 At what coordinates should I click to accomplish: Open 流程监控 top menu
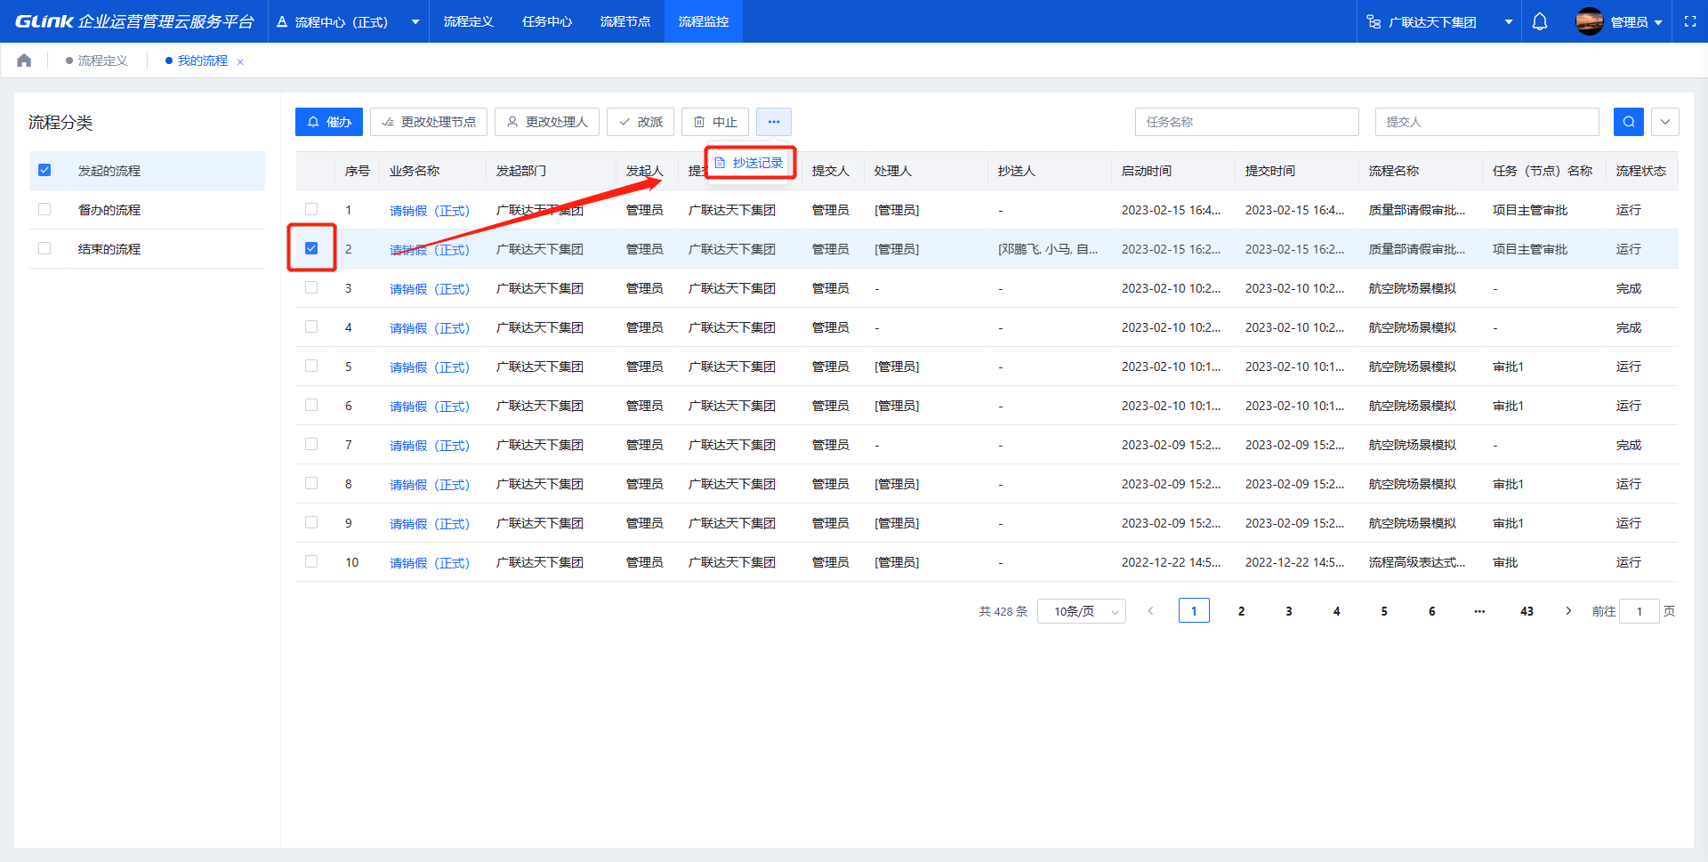tap(704, 21)
